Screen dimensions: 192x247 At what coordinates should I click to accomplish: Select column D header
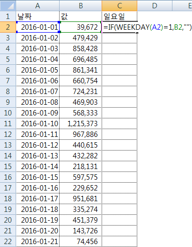154,5
